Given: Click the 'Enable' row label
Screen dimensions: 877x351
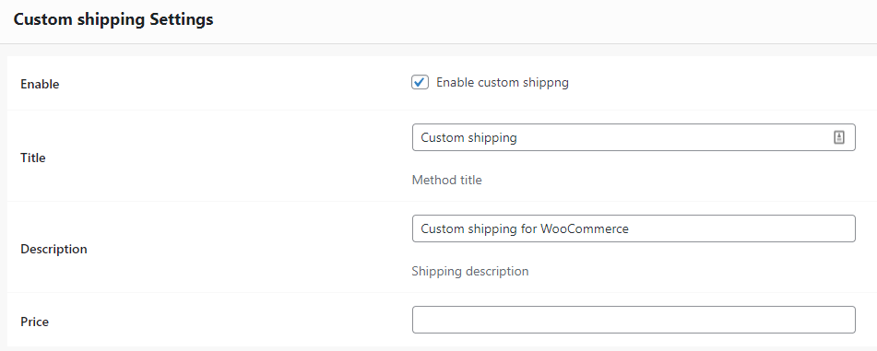Looking at the screenshot, I should [x=40, y=85].
